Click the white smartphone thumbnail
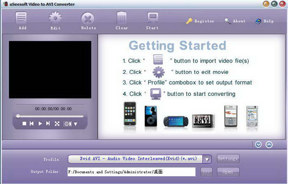This screenshot has width=288, height=184. [x=252, y=116]
